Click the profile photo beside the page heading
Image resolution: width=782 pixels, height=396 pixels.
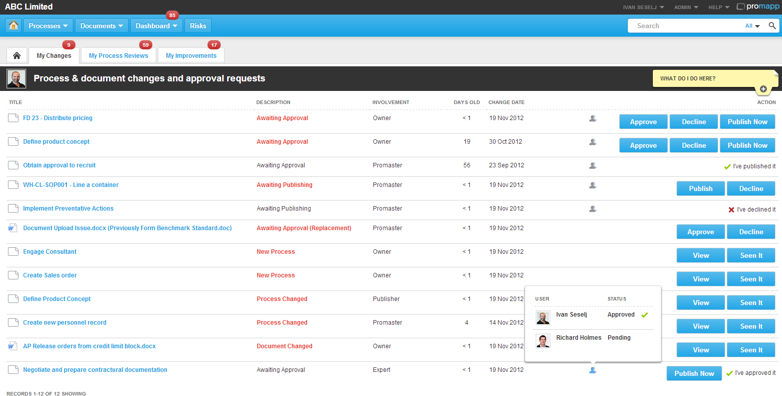coord(16,78)
